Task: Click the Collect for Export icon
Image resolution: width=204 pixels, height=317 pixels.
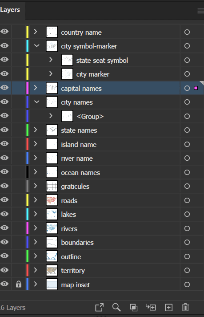Action: click(x=99, y=307)
